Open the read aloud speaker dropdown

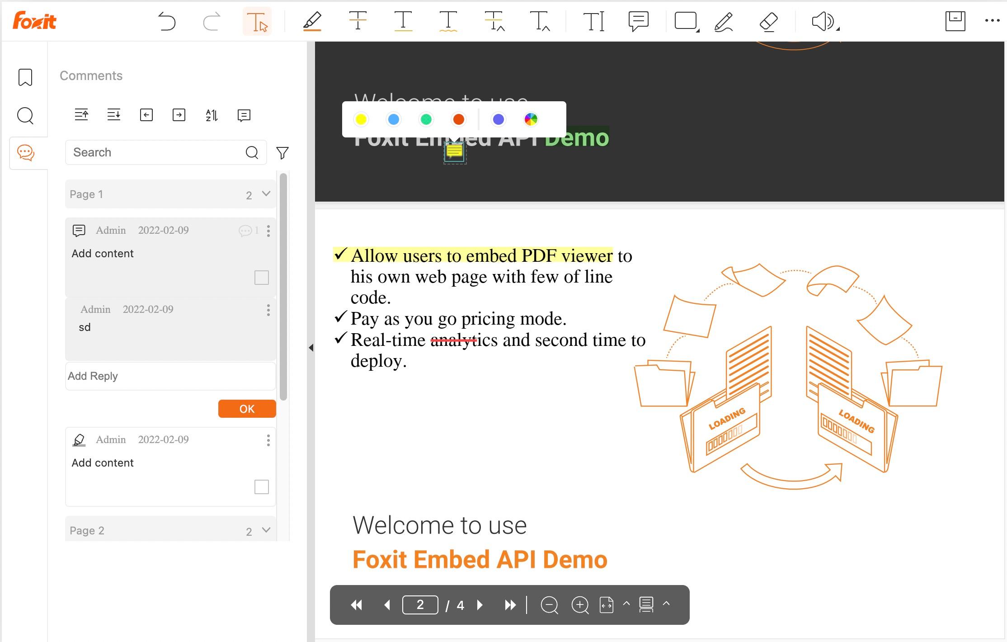tap(838, 29)
